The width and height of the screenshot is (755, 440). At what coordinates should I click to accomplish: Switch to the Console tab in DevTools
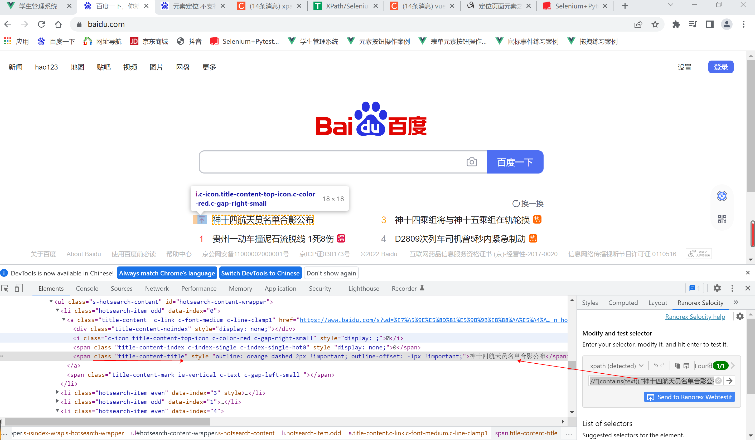click(87, 288)
